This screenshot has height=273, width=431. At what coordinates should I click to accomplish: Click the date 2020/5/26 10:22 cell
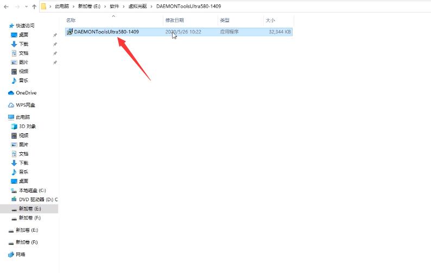tap(183, 32)
